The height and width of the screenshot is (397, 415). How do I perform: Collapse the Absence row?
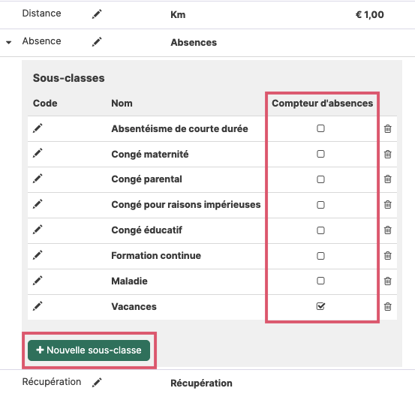pyautogui.click(x=9, y=42)
